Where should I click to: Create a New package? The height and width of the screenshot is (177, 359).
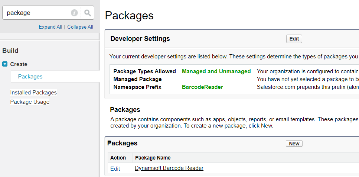(x=294, y=144)
